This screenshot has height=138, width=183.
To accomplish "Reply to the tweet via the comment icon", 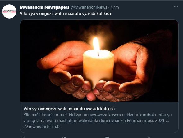I will pos(22,137).
